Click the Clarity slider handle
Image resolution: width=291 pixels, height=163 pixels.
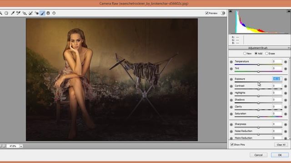(258, 110)
